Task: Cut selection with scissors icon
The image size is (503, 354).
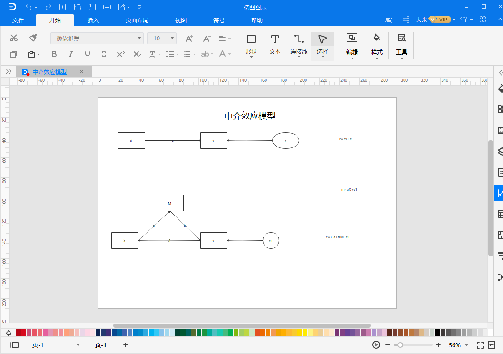Action: point(13,38)
